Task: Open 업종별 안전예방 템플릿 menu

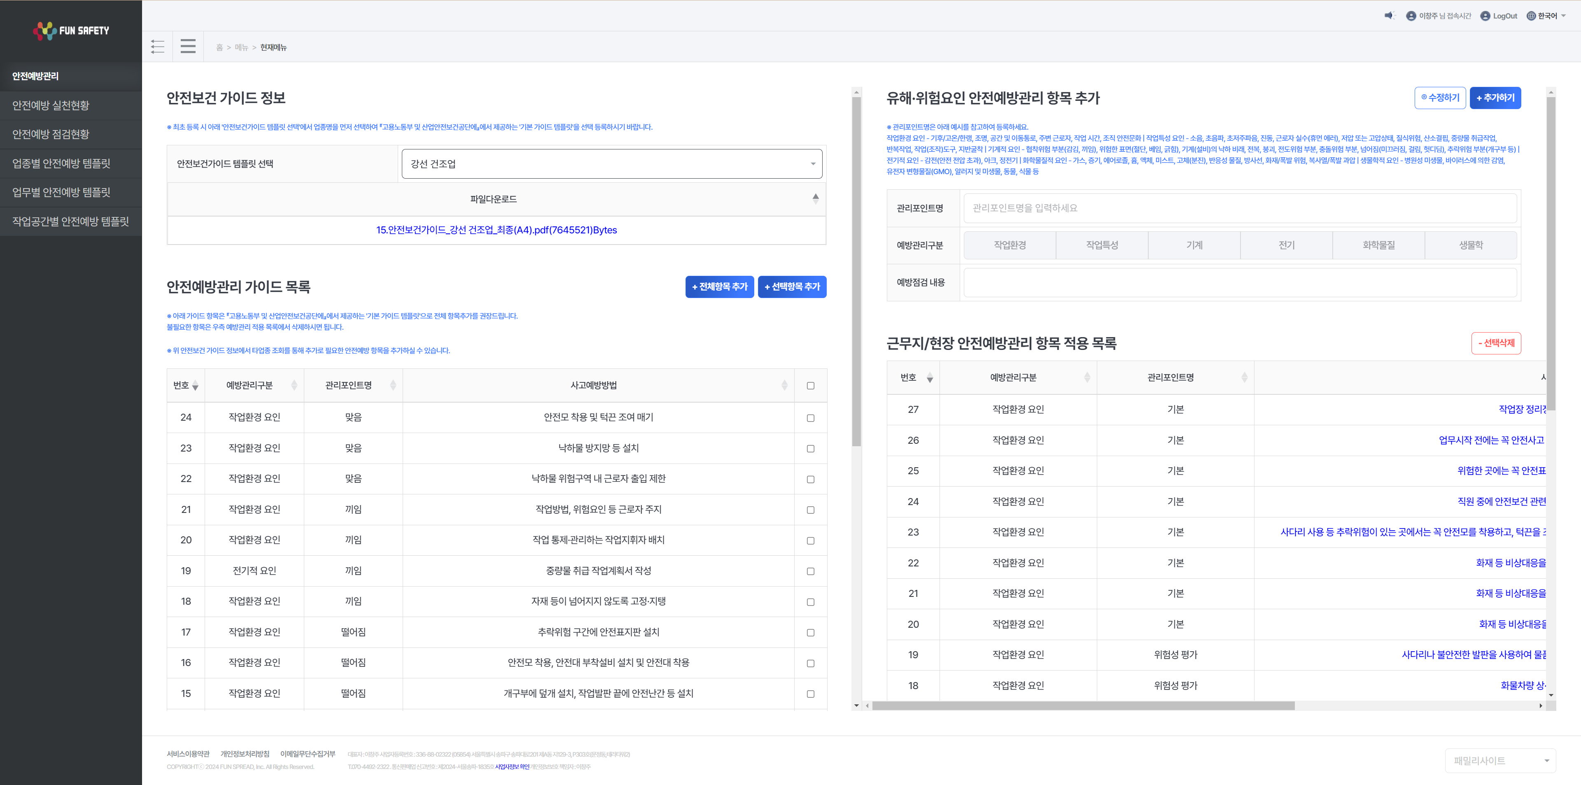Action: point(70,163)
